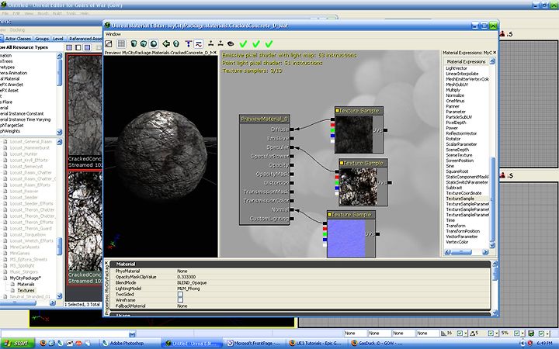Switch to UE3 Tutorials browser taskbar button
559x349 pixels.
point(315,344)
